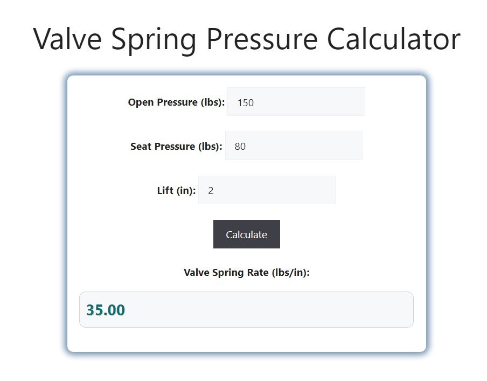
Task: Click the result box below the rate label
Action: point(246,309)
